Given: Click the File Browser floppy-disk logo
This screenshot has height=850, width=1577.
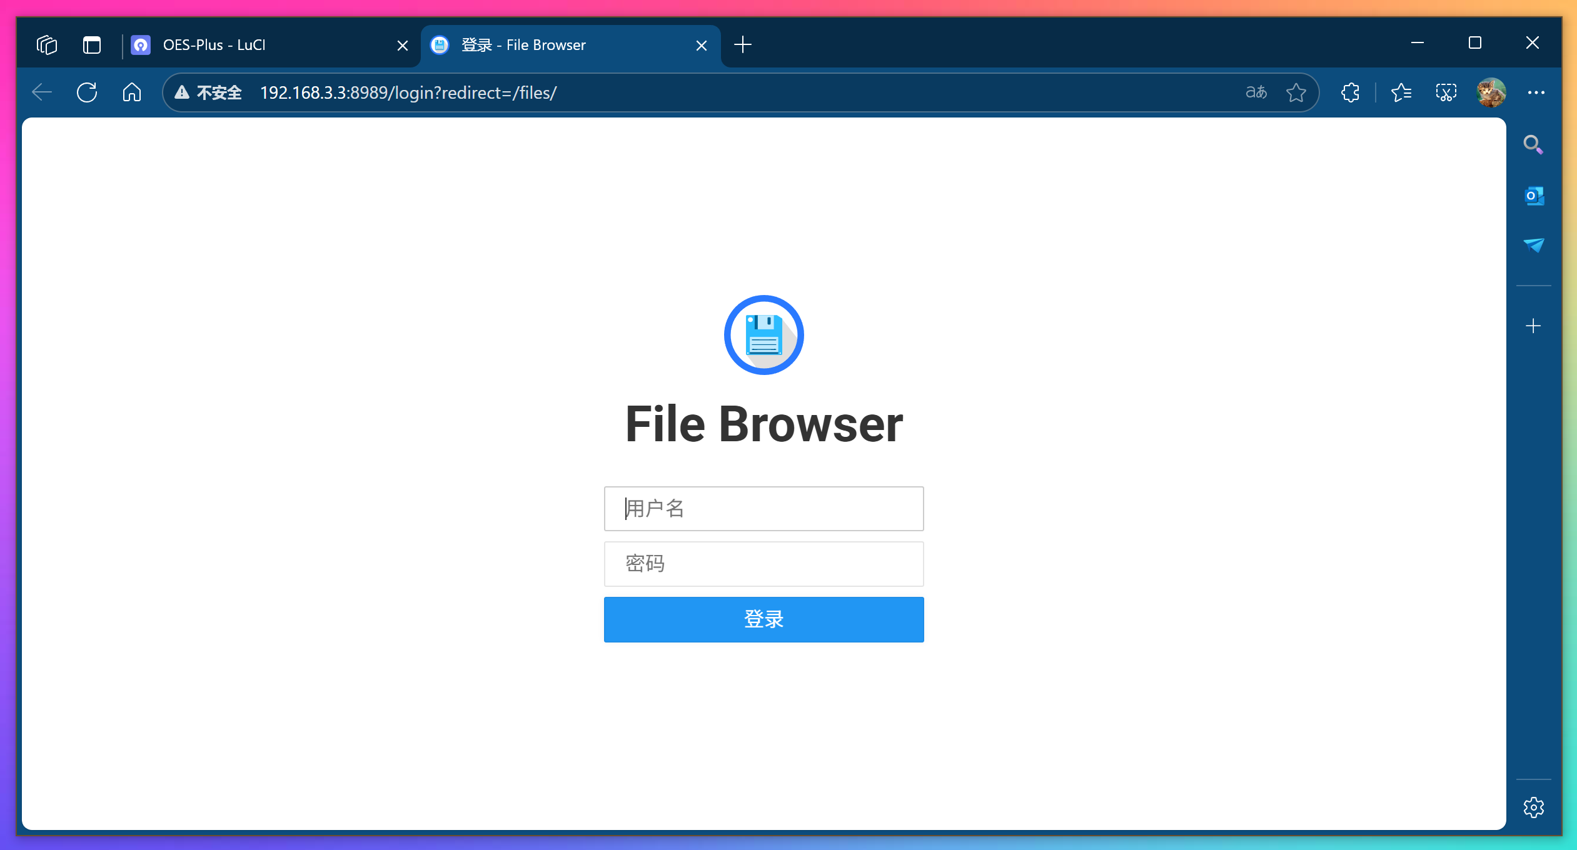Looking at the screenshot, I should pyautogui.click(x=763, y=335).
